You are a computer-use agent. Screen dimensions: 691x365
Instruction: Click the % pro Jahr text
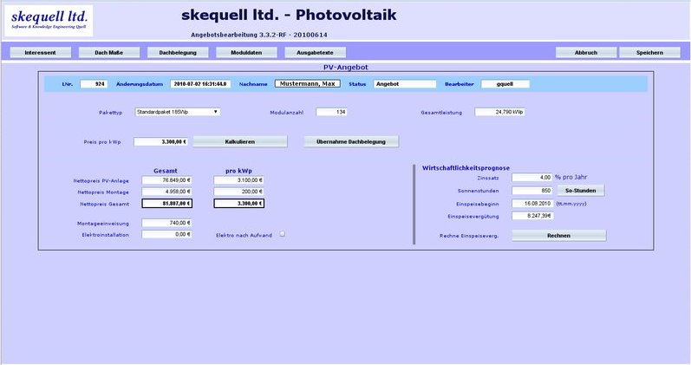click(571, 177)
